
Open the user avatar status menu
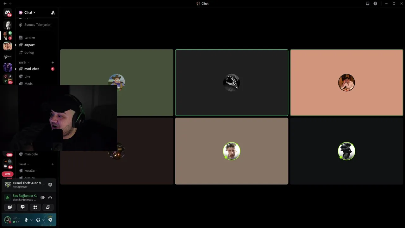pyautogui.click(x=7, y=220)
